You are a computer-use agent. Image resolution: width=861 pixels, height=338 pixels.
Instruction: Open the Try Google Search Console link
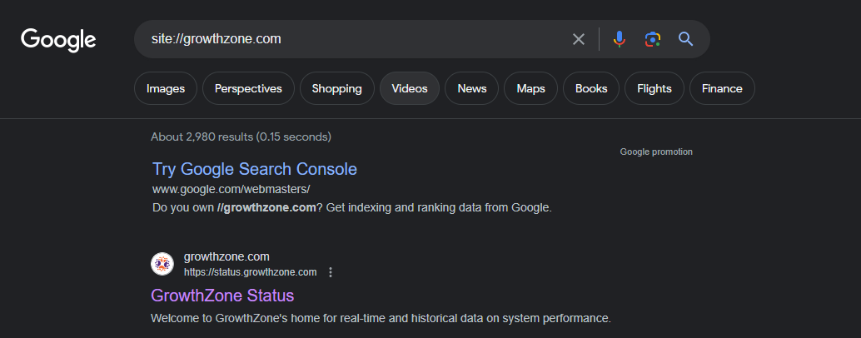(255, 169)
